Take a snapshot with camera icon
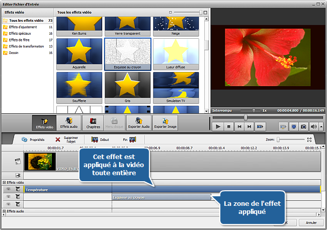Screen dimensions: 327x230 pyautogui.click(x=304, y=127)
